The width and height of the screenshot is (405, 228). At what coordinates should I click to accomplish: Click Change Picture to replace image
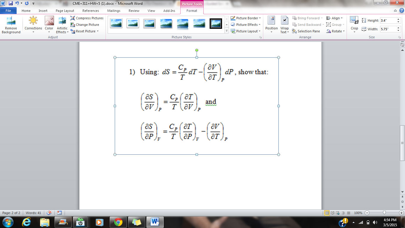[86, 25]
